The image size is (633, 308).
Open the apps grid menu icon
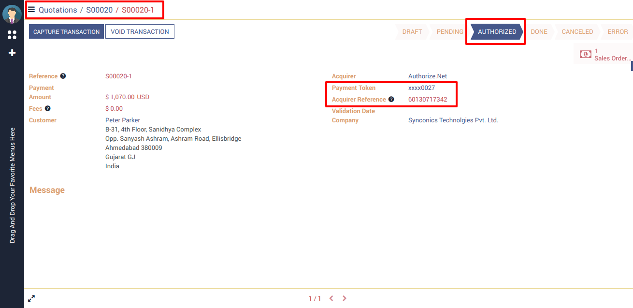(12, 35)
